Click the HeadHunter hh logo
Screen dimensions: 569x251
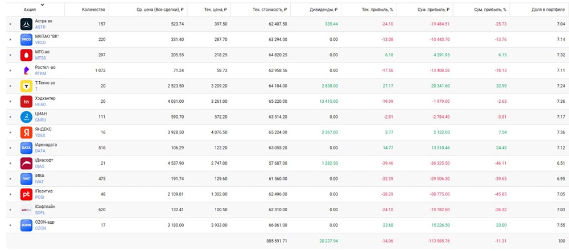[27, 102]
